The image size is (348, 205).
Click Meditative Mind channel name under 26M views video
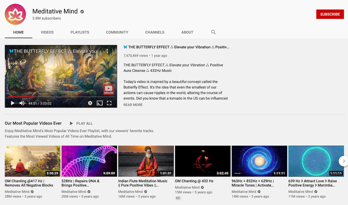(74, 191)
